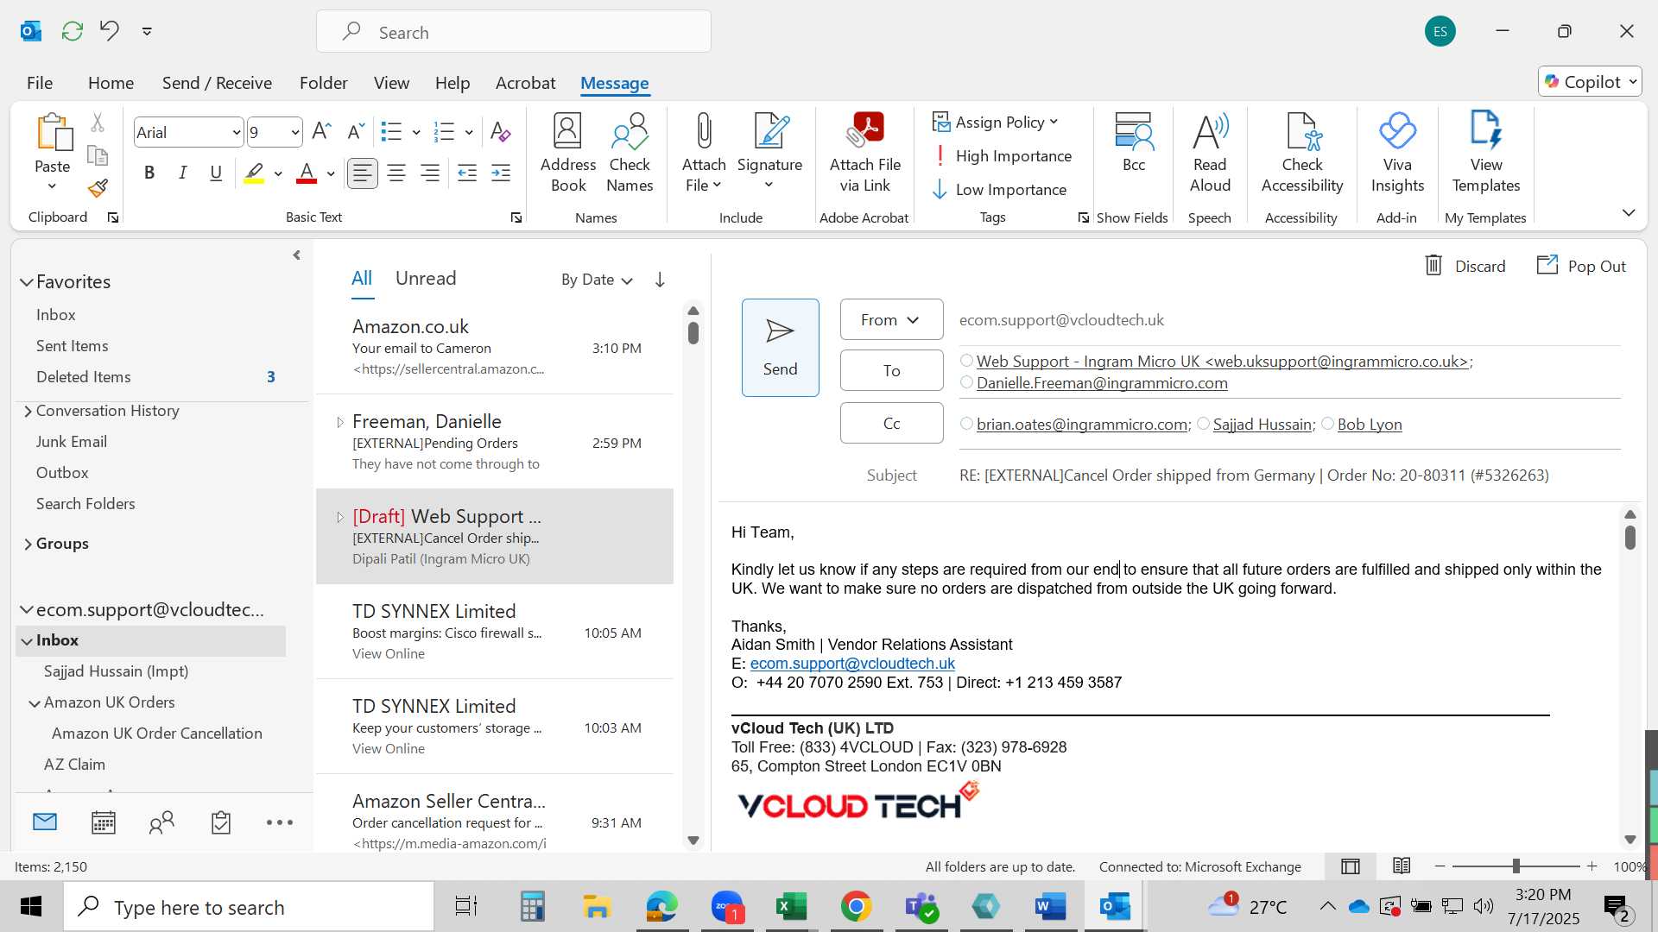The height and width of the screenshot is (932, 1658).
Task: Pop Out the draft into window
Action: click(x=1581, y=266)
